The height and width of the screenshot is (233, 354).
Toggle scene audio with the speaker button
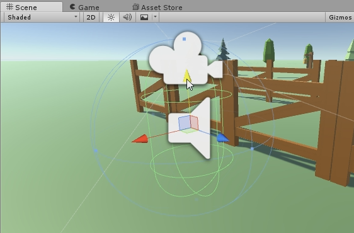pyautogui.click(x=127, y=17)
